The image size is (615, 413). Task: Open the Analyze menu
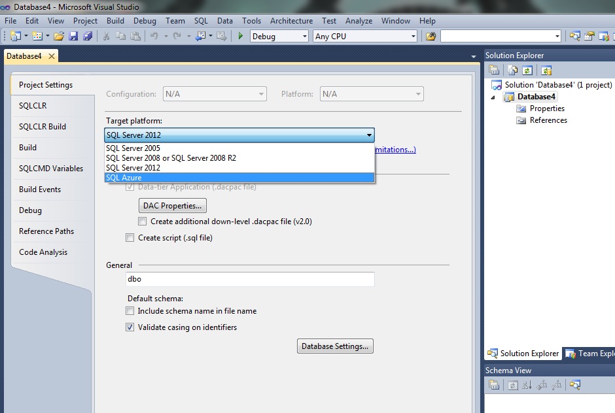359,21
